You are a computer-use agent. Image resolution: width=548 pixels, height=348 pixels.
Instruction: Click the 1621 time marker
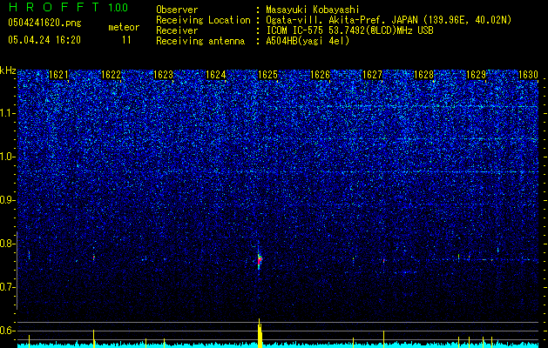58,75
